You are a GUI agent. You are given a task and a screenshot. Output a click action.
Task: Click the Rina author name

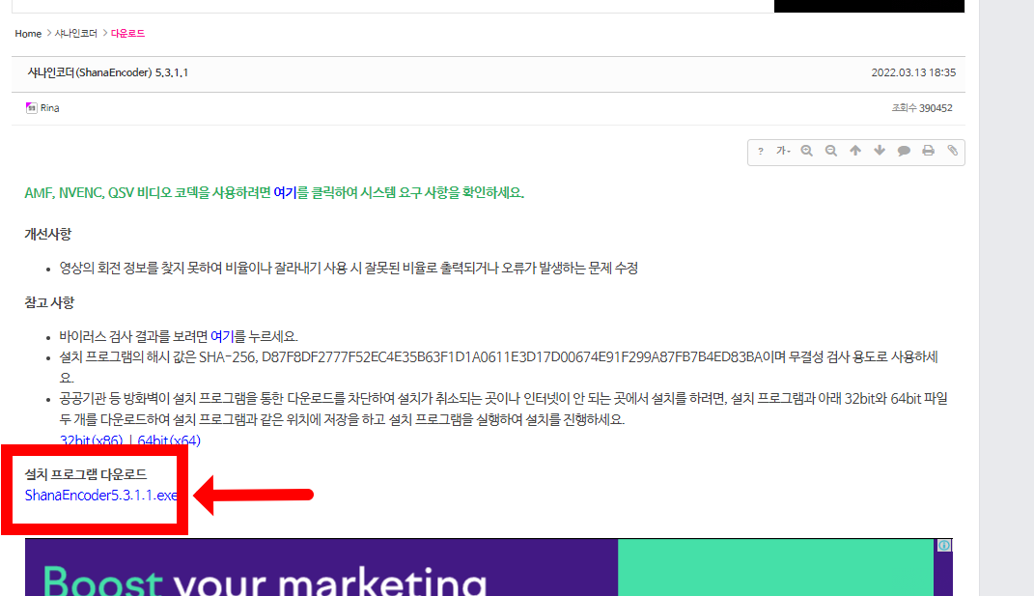coord(49,108)
